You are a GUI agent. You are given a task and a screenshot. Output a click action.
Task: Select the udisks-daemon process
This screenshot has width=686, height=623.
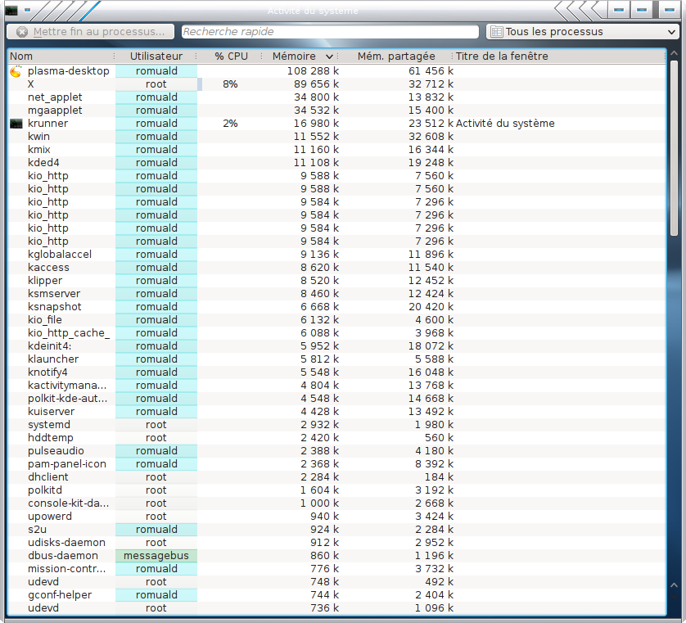point(66,544)
